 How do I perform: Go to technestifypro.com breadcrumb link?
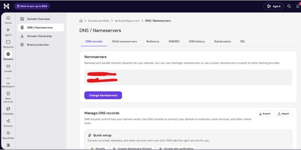(x=127, y=21)
